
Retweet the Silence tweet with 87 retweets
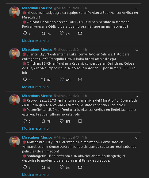tap(43, 79)
